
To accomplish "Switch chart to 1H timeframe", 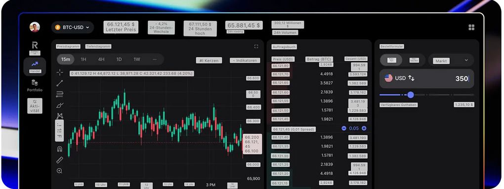I will click(84, 59).
